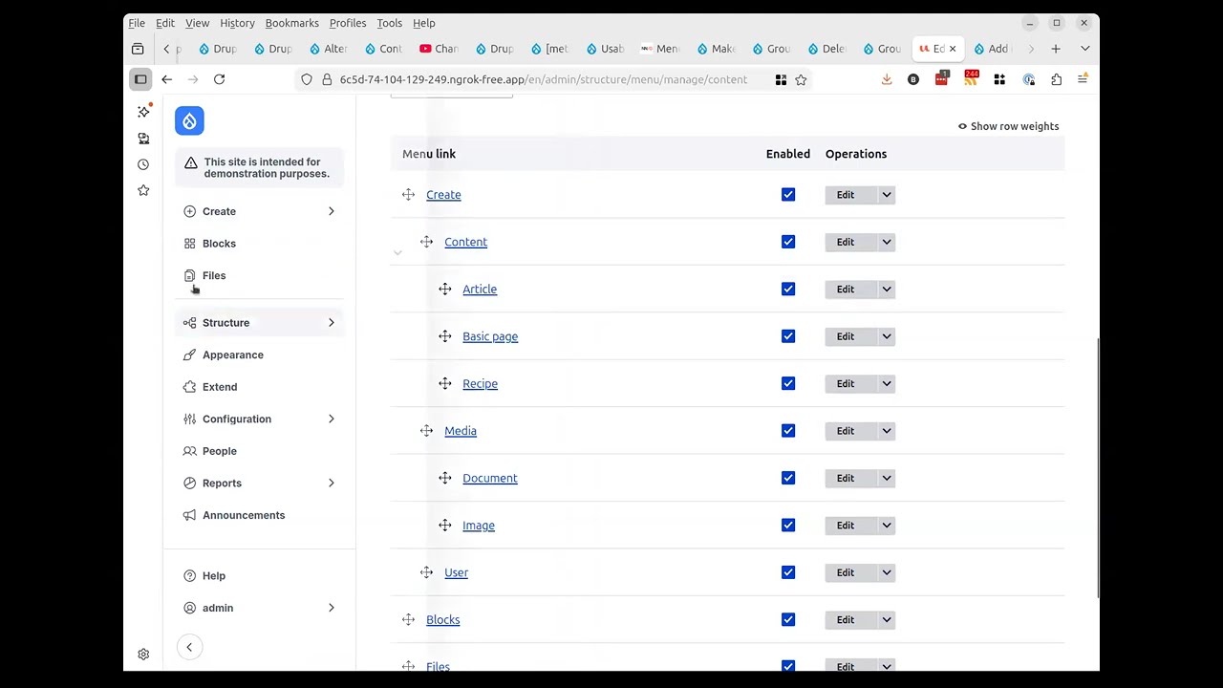Open Appearance in the sidebar
Image resolution: width=1223 pixels, height=688 pixels.
click(x=232, y=355)
